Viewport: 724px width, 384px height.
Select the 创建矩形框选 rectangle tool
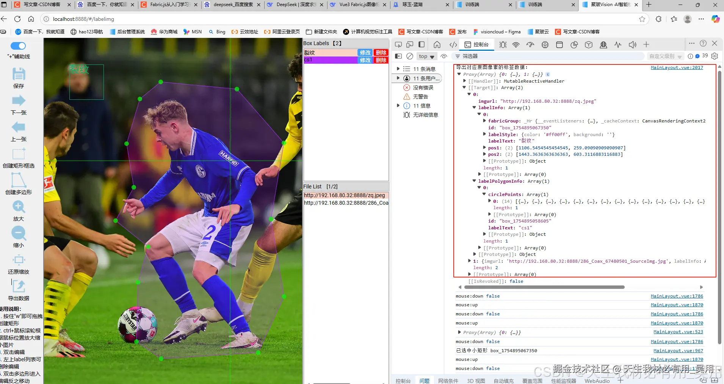[x=19, y=154]
